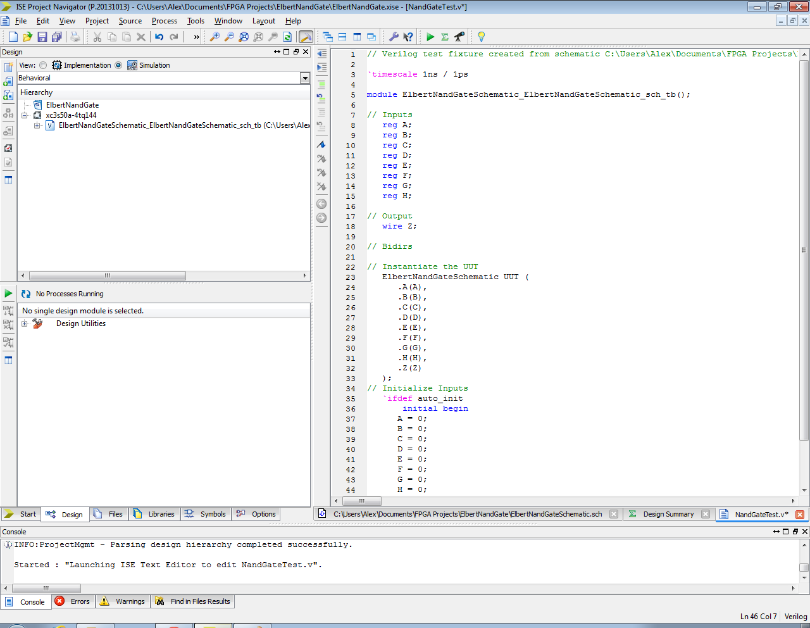Click the Zoom In magnifier icon

[215, 37]
